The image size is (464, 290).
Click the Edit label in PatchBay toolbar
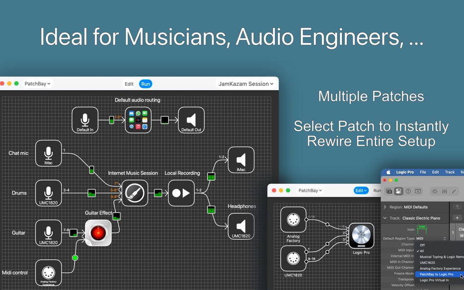click(129, 83)
